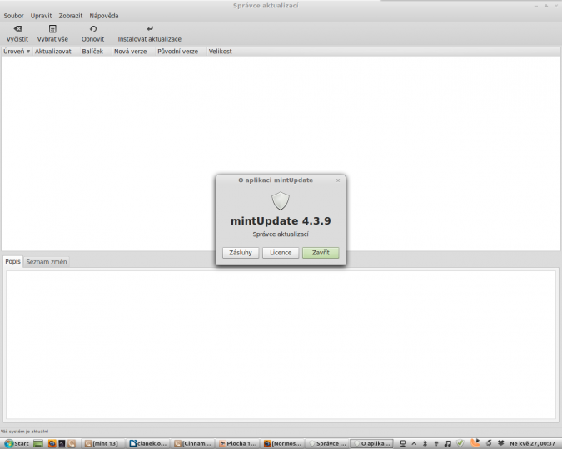Viewport: 562px width, 449px height.
Task: Switch to the Správce ... taskbar window
Action: point(327,444)
